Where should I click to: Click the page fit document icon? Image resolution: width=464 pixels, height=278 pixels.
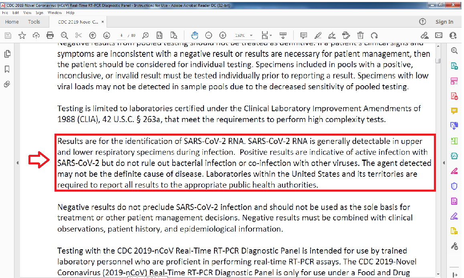tap(159, 36)
